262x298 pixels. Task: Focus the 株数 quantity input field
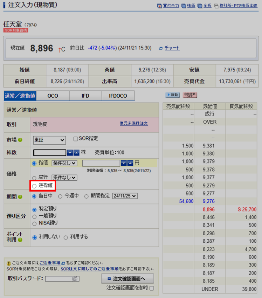coord(50,153)
